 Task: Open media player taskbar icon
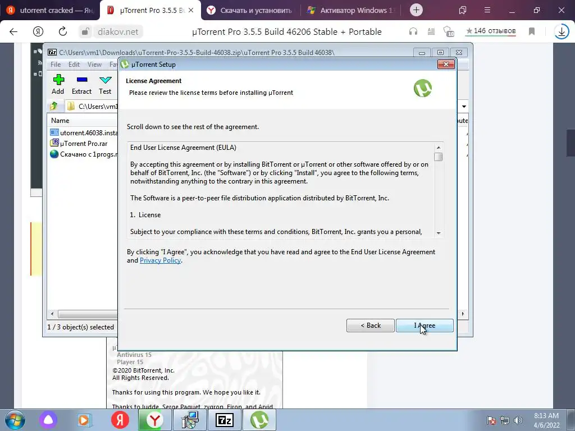(84, 420)
